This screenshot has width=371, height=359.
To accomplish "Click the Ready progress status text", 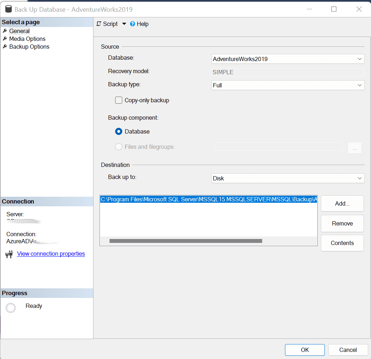I will click(34, 306).
